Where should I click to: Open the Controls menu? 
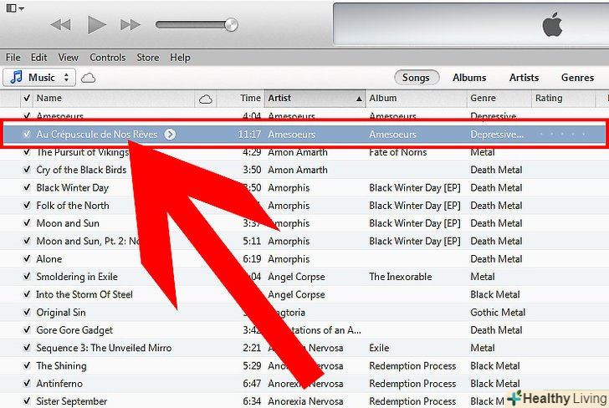pyautogui.click(x=108, y=58)
